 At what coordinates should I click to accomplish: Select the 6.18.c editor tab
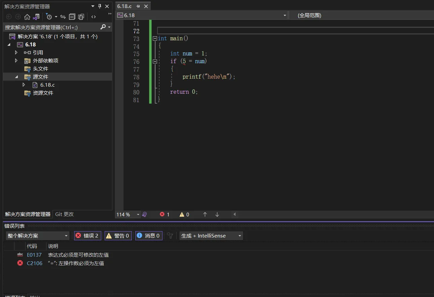pos(124,6)
